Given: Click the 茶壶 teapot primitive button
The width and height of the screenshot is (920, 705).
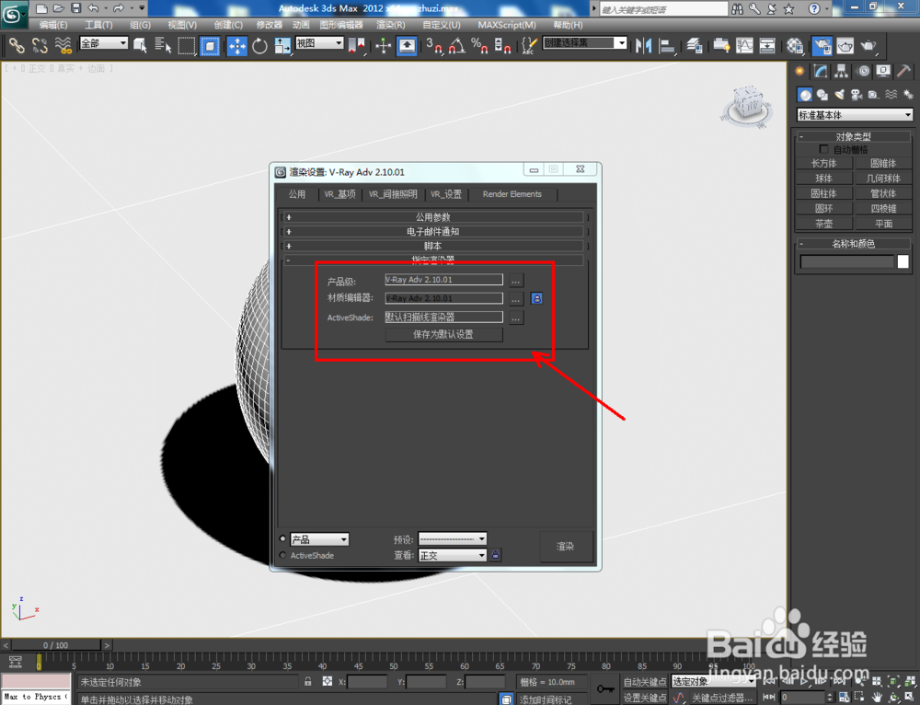Looking at the screenshot, I should tap(823, 224).
